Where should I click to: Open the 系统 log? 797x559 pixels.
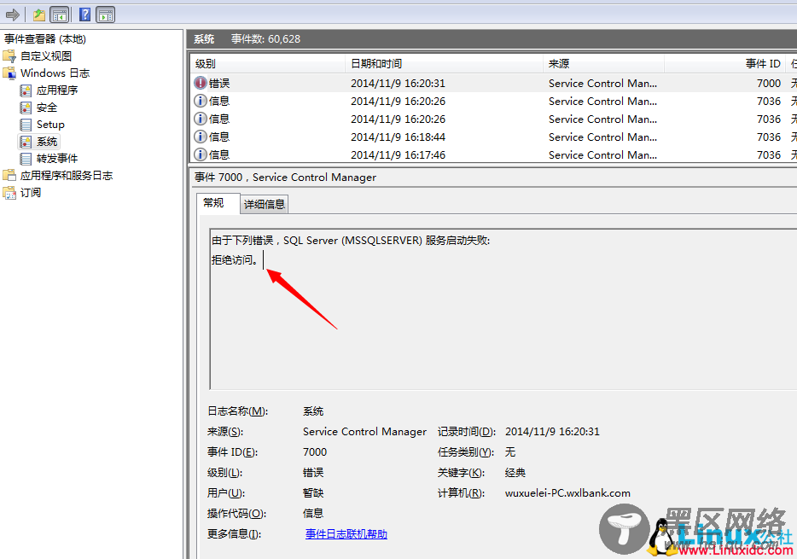click(47, 142)
